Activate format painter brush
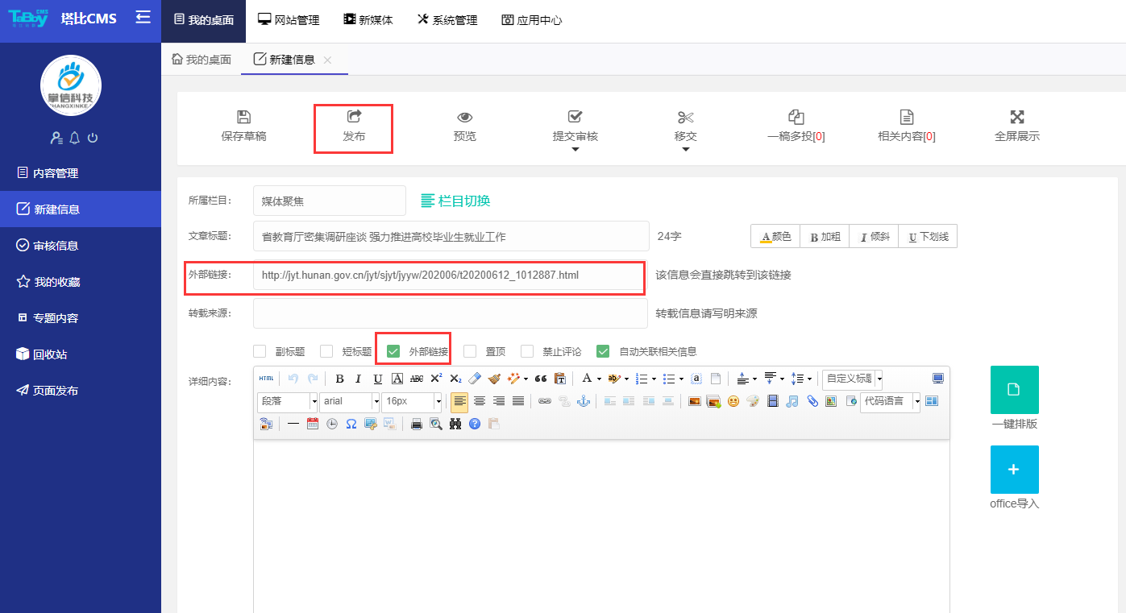 click(x=494, y=379)
